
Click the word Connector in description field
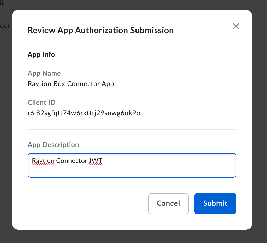[72, 161]
